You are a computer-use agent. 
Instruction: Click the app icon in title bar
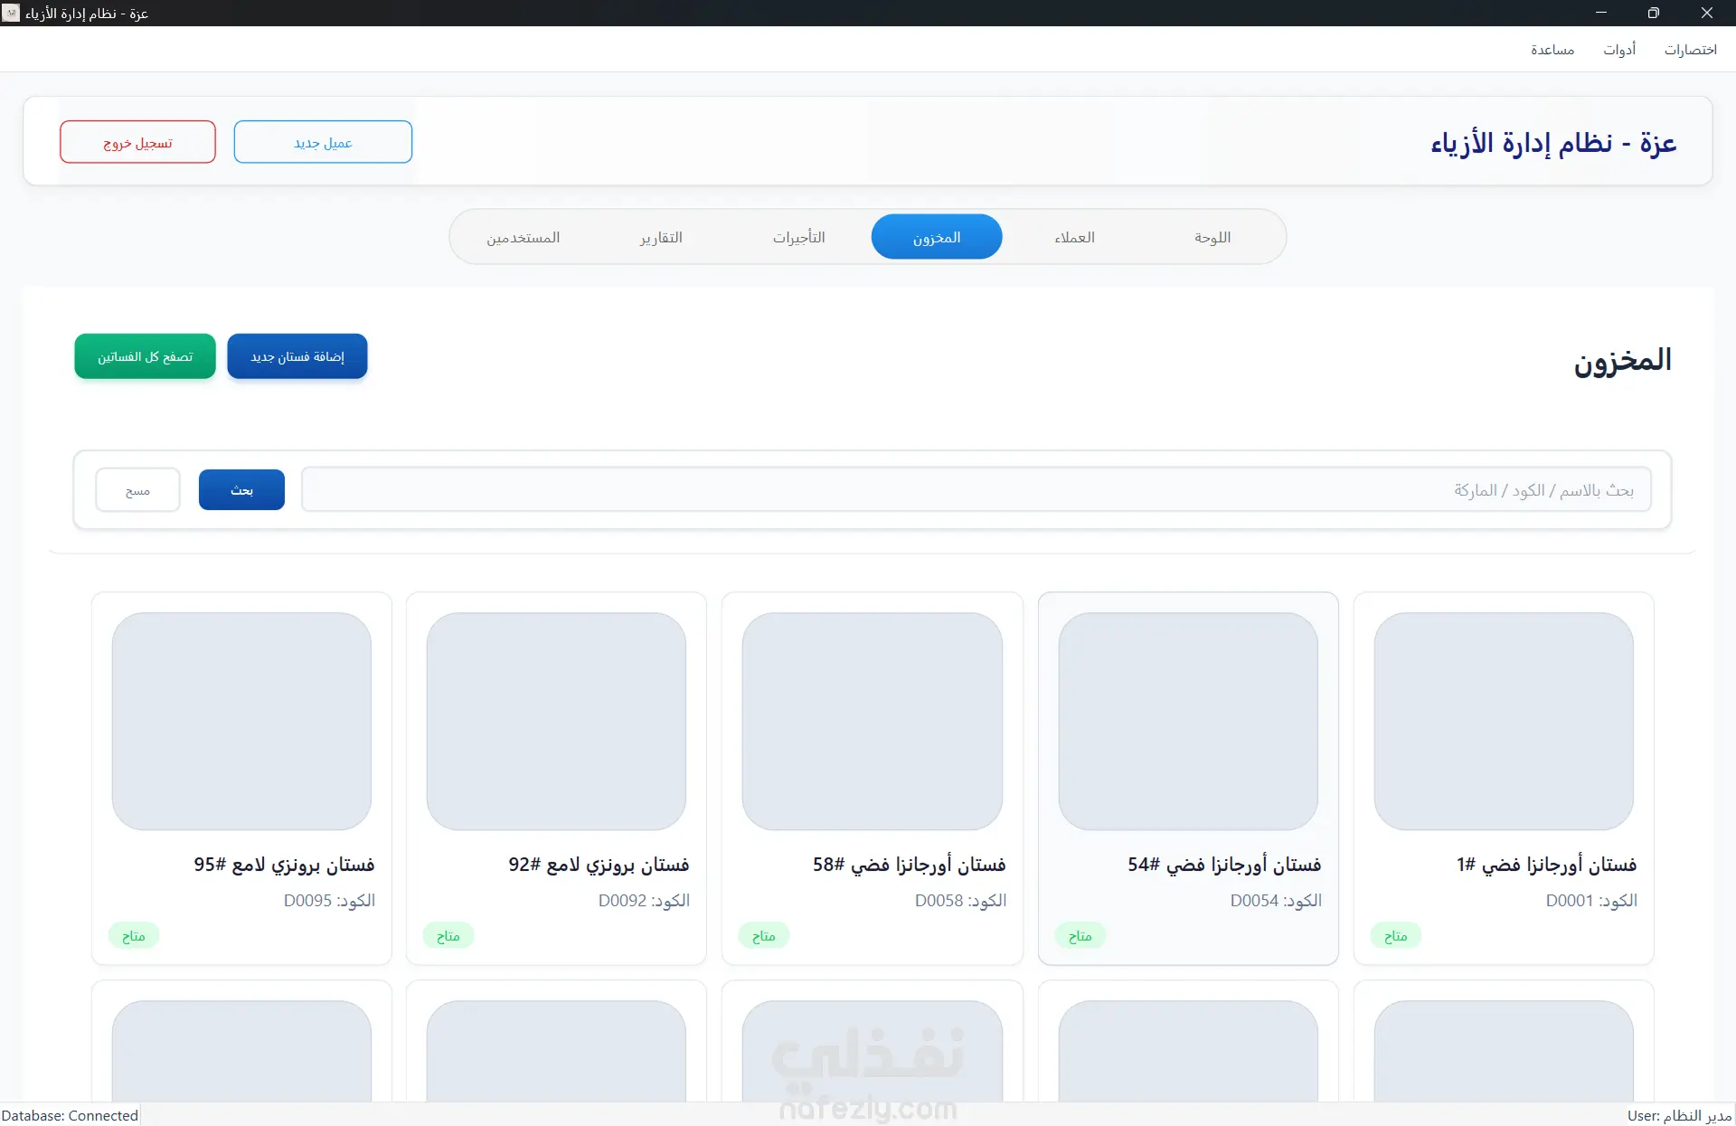coord(11,13)
